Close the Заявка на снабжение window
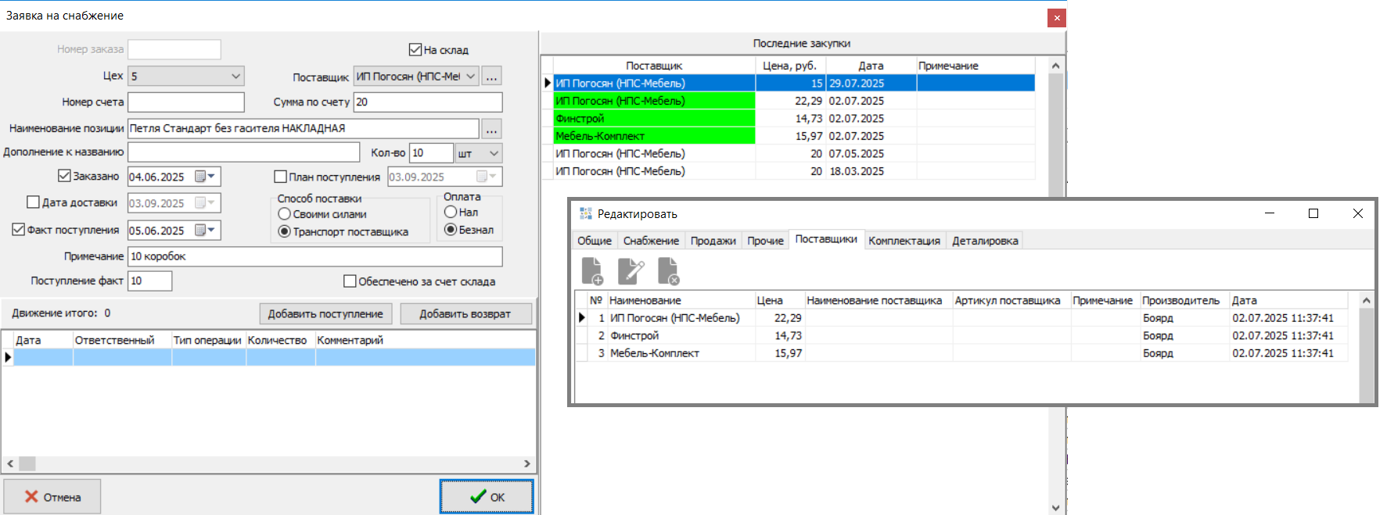This screenshot has height=515, width=1387. (1056, 17)
